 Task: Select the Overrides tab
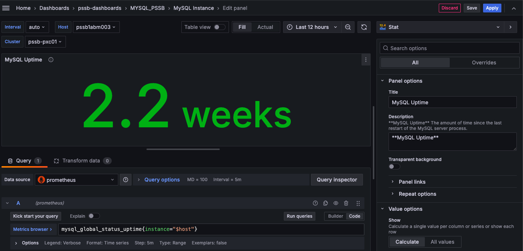pyautogui.click(x=484, y=63)
